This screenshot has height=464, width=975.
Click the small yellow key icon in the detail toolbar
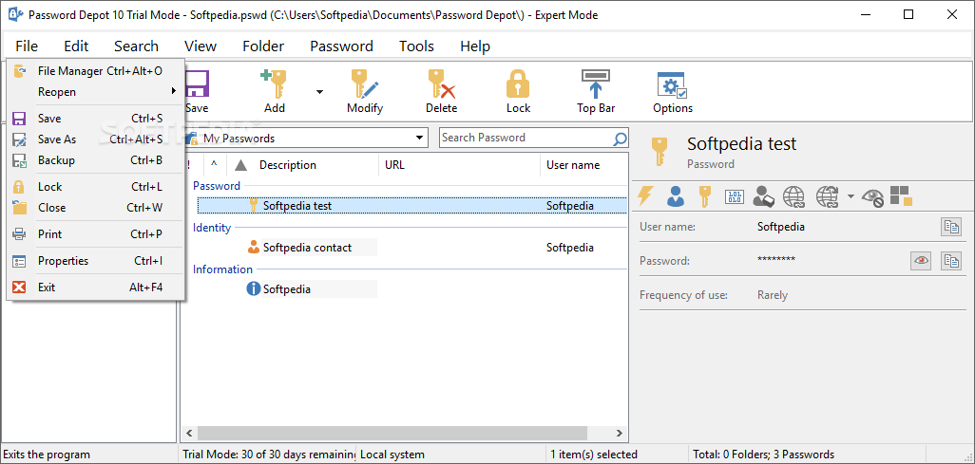click(704, 197)
